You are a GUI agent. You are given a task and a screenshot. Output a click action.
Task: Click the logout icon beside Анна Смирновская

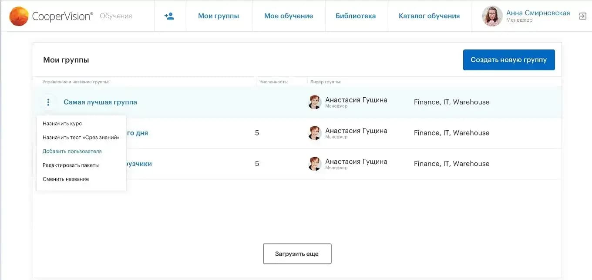point(582,16)
